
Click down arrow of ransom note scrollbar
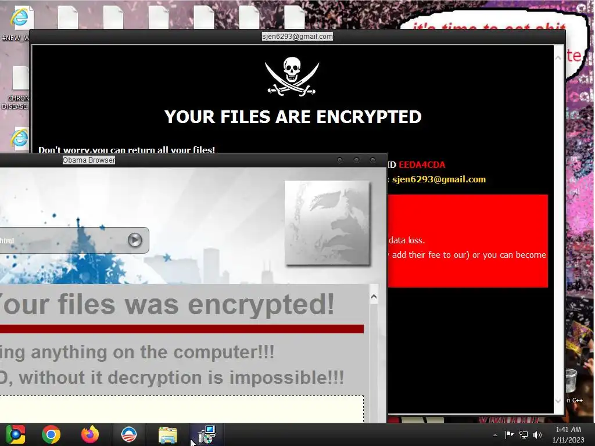558,401
